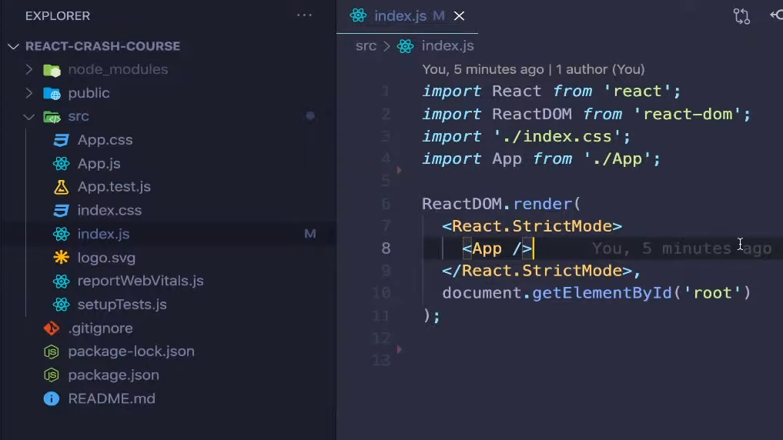Click getElementById on line 10

(602, 293)
